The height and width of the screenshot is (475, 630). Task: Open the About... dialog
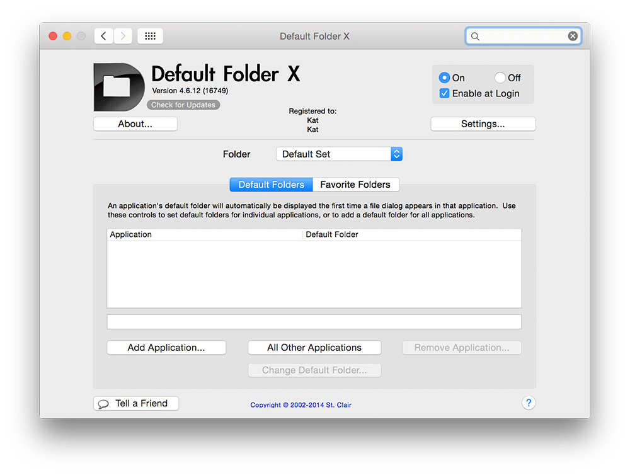point(135,123)
